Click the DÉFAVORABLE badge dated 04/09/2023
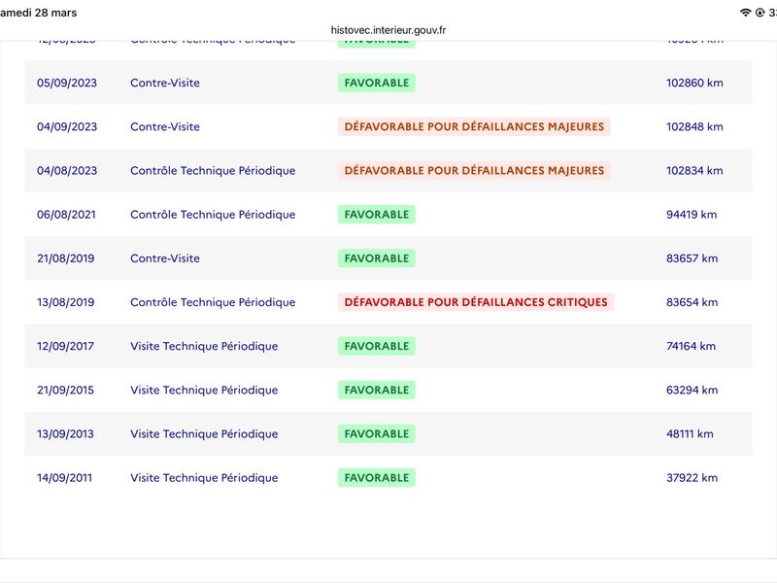The width and height of the screenshot is (777, 583). click(x=474, y=126)
